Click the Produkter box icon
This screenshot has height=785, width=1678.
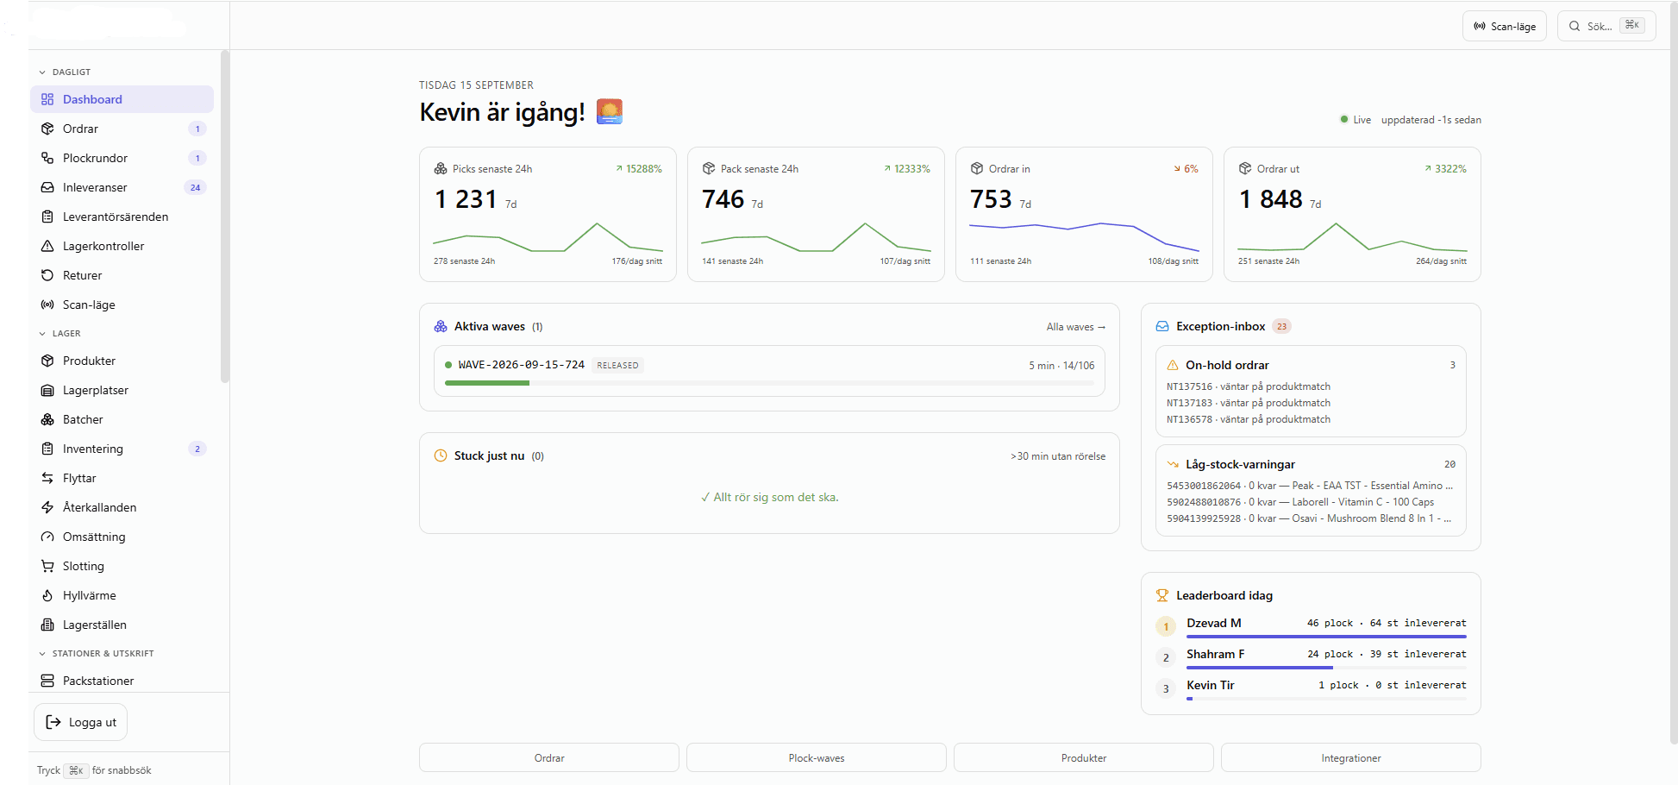(x=47, y=361)
